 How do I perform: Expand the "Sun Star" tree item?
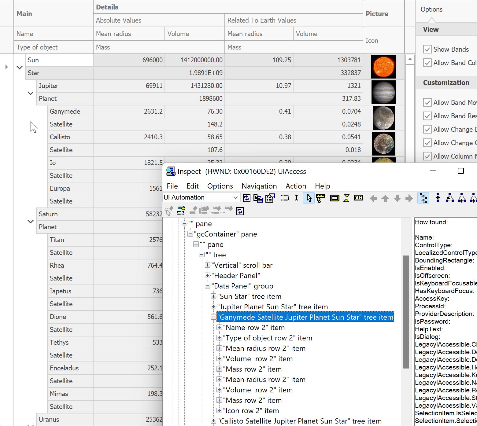[213, 296]
